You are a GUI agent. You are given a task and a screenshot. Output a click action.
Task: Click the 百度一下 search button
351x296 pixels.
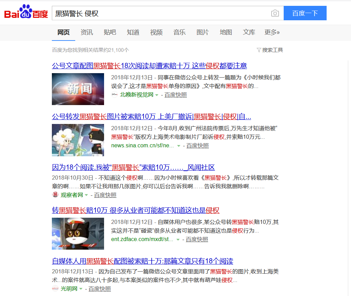[x=305, y=13]
